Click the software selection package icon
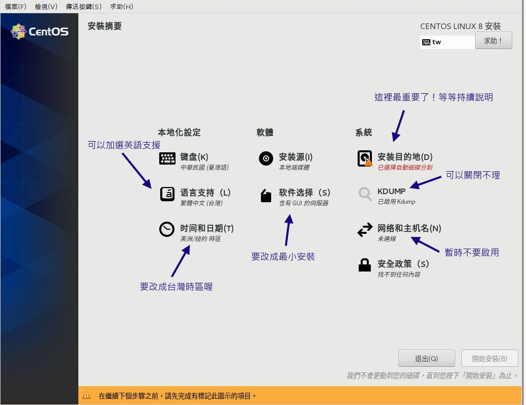 click(x=266, y=196)
